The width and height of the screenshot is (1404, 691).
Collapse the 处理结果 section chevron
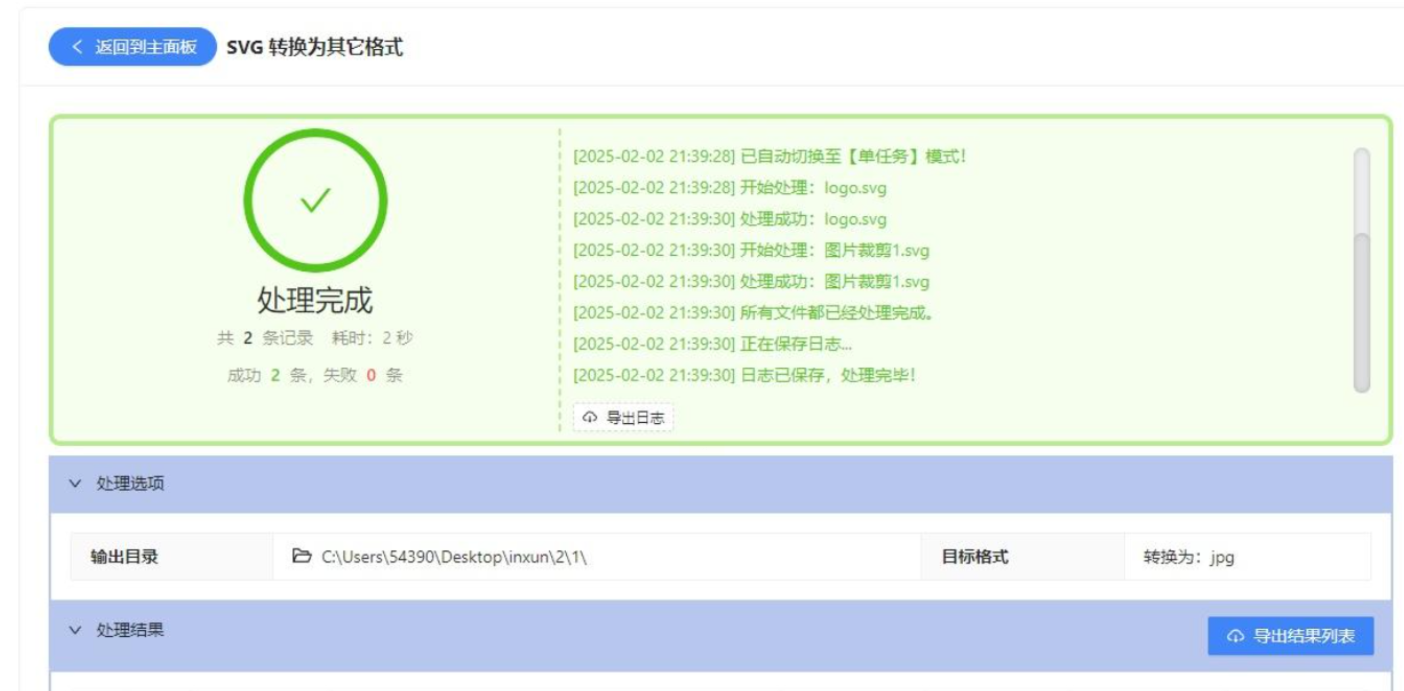coord(75,630)
